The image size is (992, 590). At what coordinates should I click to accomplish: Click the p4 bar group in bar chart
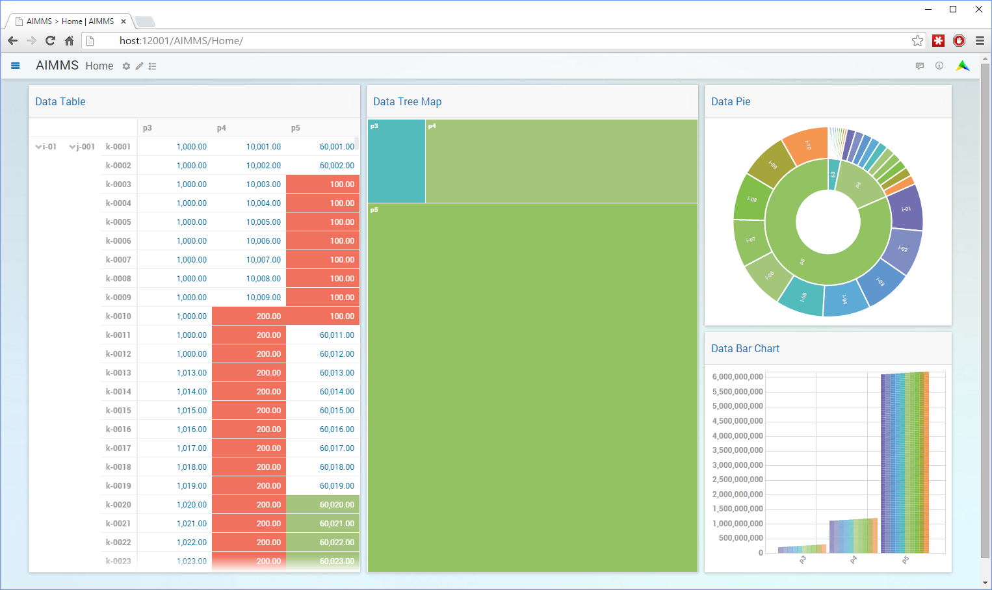coord(854,536)
